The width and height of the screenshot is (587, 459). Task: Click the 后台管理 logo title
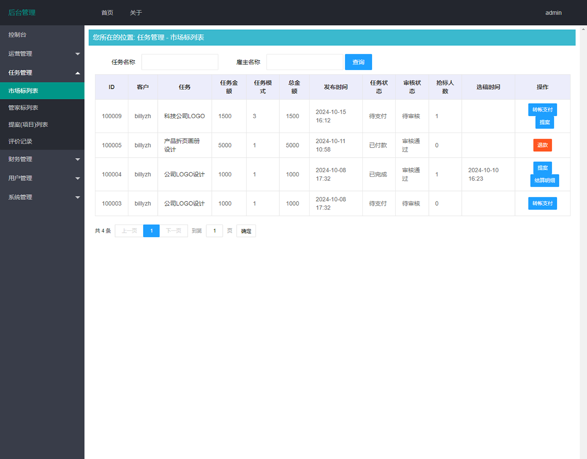(x=22, y=13)
